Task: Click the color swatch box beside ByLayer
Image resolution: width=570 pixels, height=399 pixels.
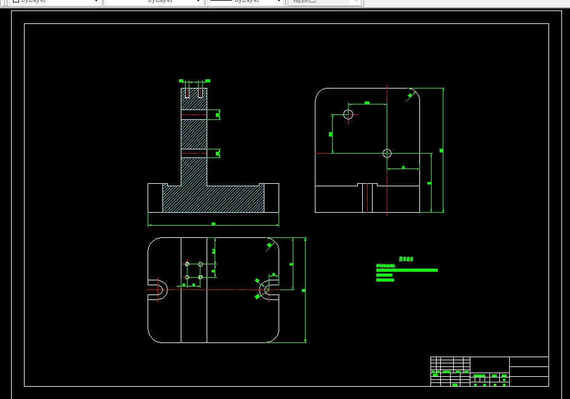Action: (16, 1)
